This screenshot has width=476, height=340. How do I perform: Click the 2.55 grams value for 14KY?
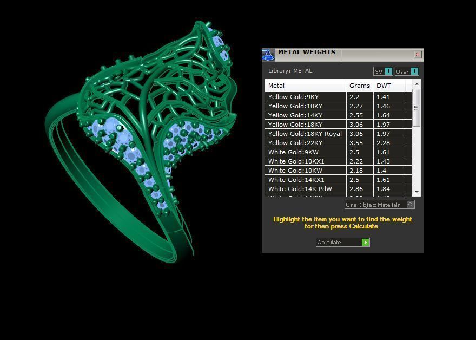coord(356,115)
